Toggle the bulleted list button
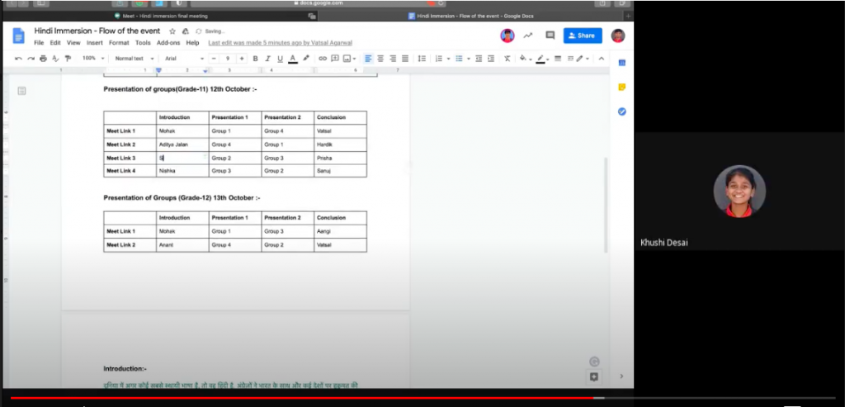 (459, 59)
